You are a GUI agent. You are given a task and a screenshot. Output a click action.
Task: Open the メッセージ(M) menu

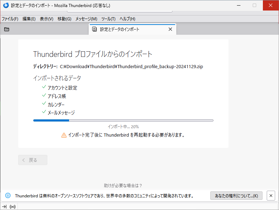86,19
